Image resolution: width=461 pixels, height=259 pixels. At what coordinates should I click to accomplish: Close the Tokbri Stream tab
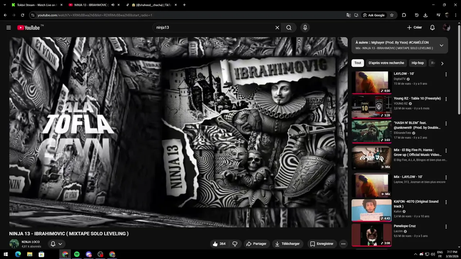pos(61,5)
